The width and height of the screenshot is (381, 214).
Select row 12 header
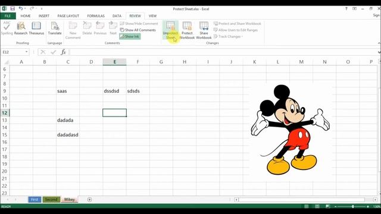pos(5,113)
